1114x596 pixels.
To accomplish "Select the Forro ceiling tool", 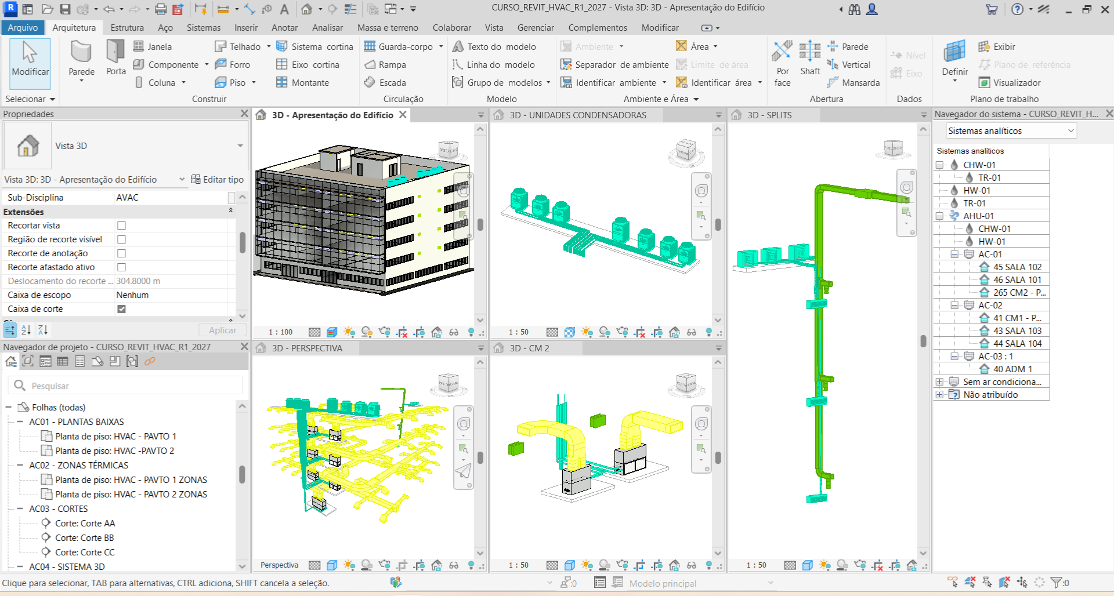I will point(233,64).
